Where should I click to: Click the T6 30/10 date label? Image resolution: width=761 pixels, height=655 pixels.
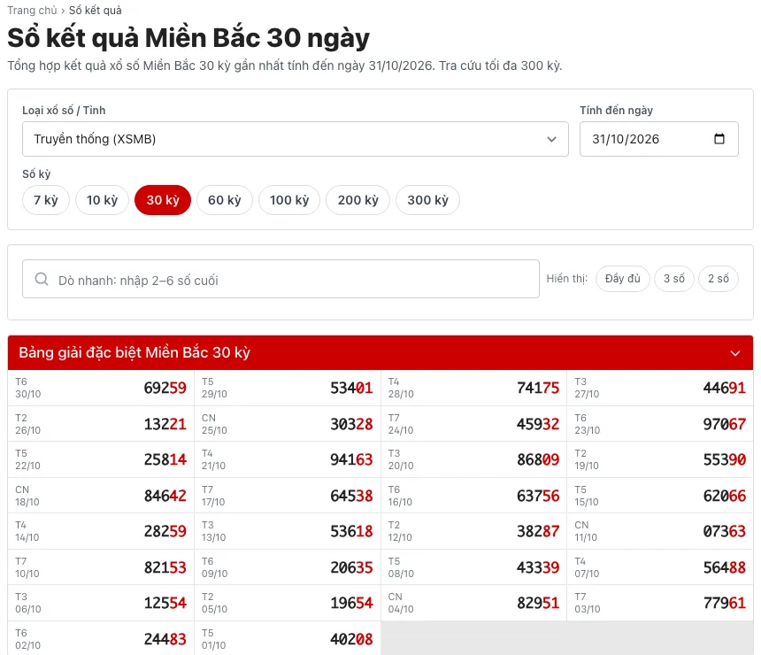coord(27,388)
